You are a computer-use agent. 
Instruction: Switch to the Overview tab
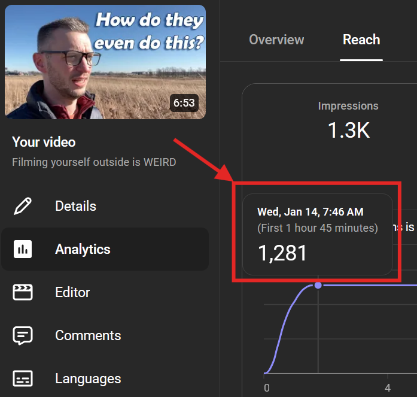[x=276, y=40]
